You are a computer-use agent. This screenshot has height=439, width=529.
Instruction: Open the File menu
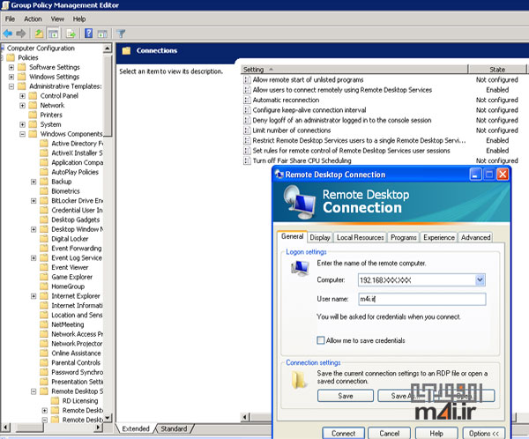10,19
